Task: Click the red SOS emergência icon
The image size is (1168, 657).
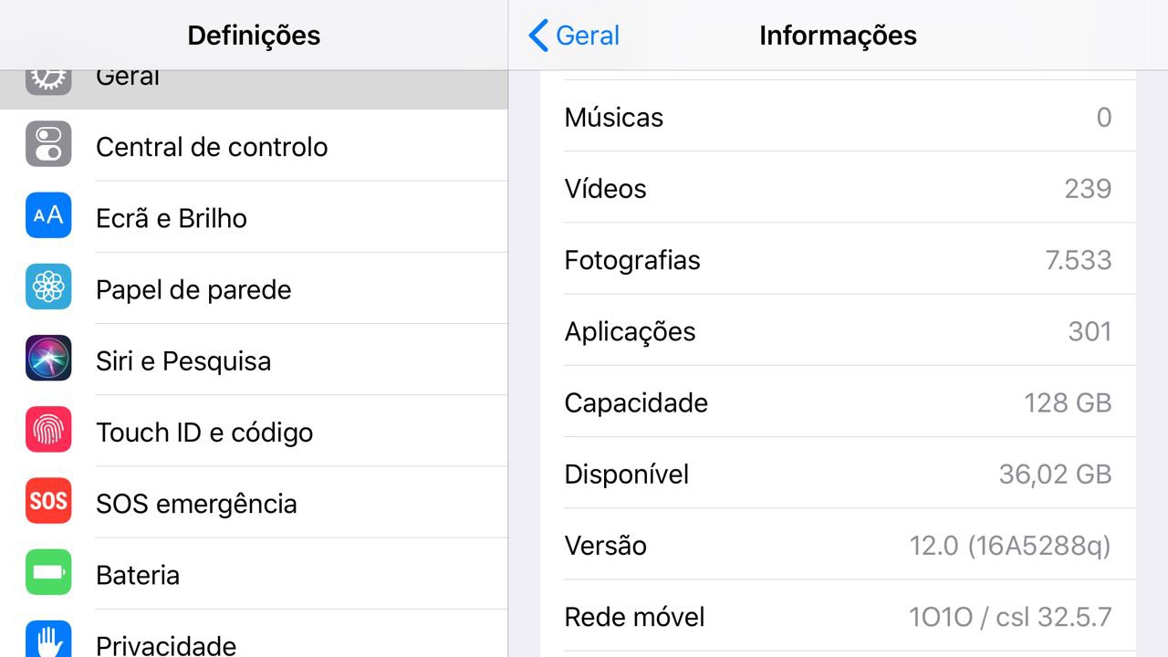Action: (48, 501)
